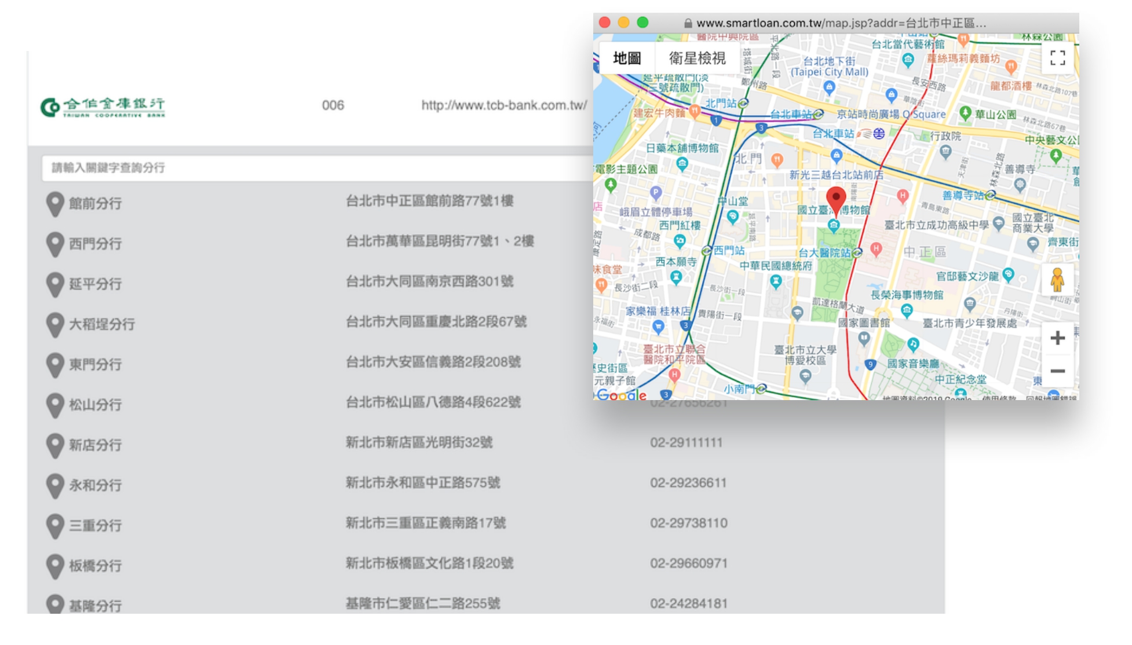
Task: Click the phone number 02-29738110
Action: pyautogui.click(x=689, y=523)
